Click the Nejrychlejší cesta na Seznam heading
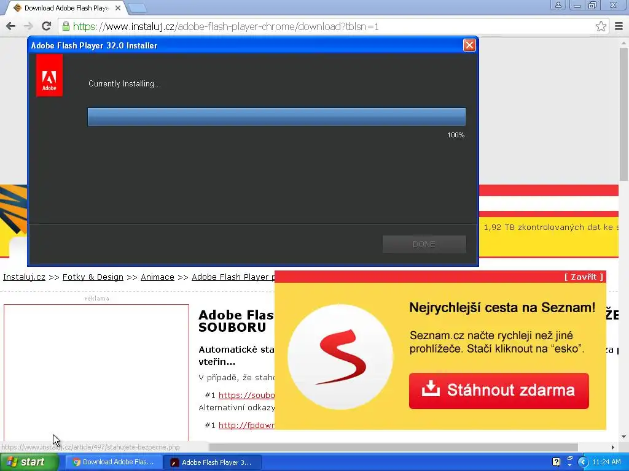 [x=502, y=307]
